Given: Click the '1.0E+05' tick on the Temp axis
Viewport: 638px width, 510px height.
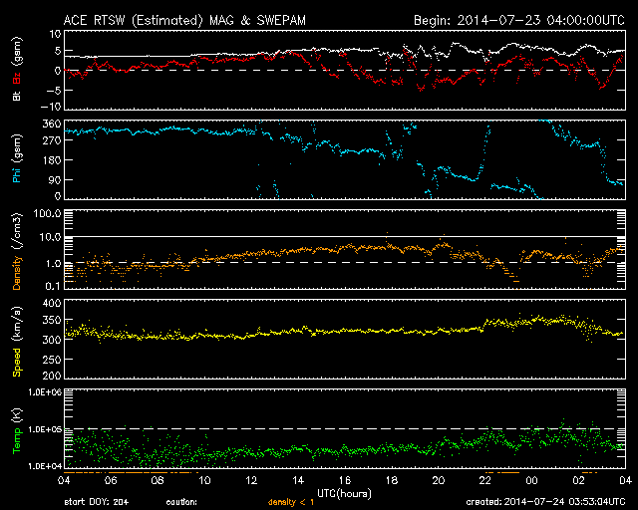Looking at the screenshot, I should coord(45,429).
